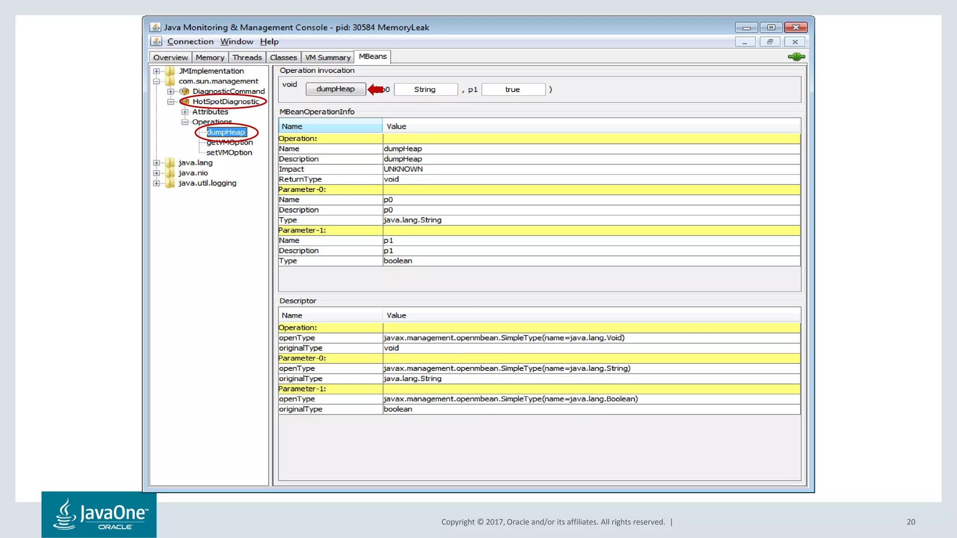Select HotSpotDiagnostic in the tree
The width and height of the screenshot is (957, 538).
coord(226,102)
